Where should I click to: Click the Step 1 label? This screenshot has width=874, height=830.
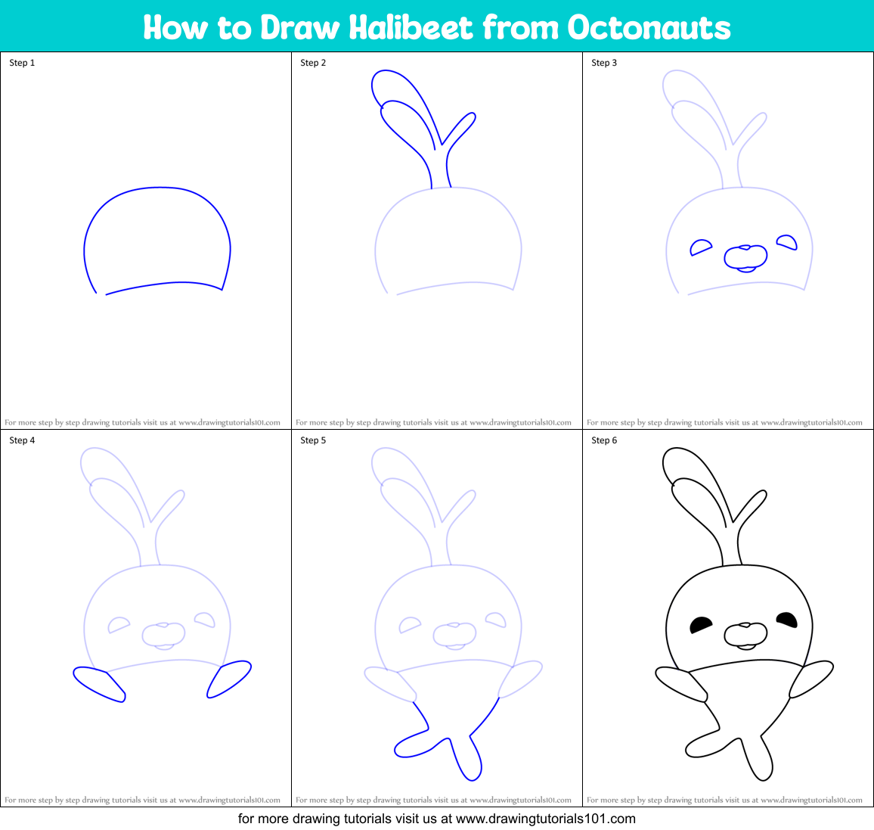[x=20, y=63]
